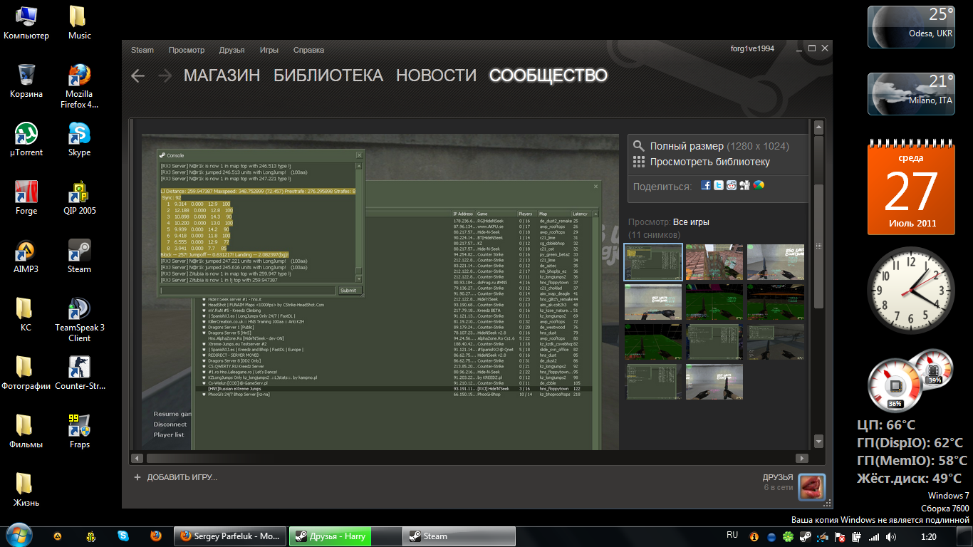Click the magnifier icon for full size
973x547 pixels.
pyautogui.click(x=639, y=146)
